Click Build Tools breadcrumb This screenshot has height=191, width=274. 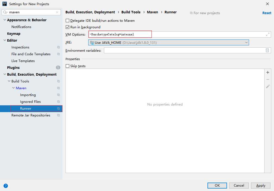coord(131,12)
